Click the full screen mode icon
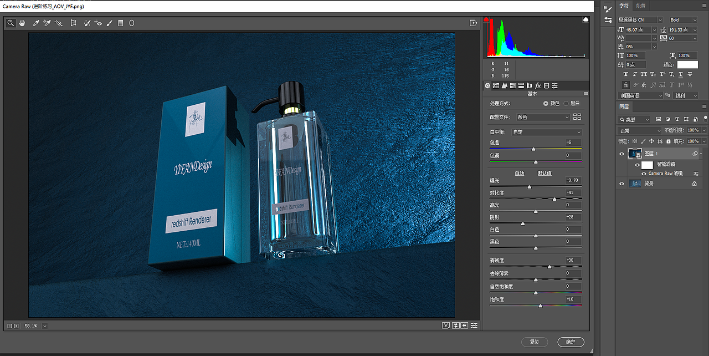Viewport: 709px width, 356px height. [474, 23]
